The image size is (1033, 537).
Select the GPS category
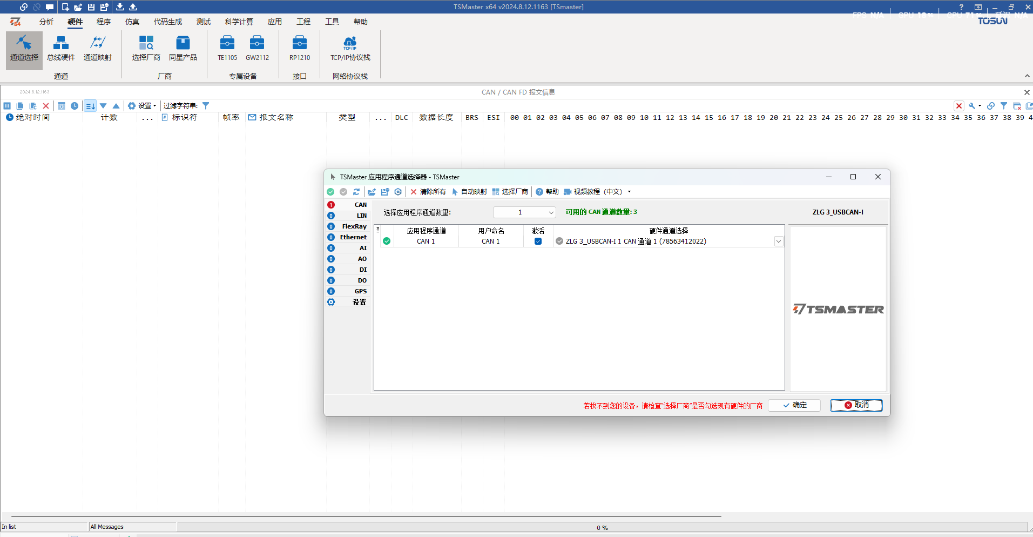(x=347, y=291)
